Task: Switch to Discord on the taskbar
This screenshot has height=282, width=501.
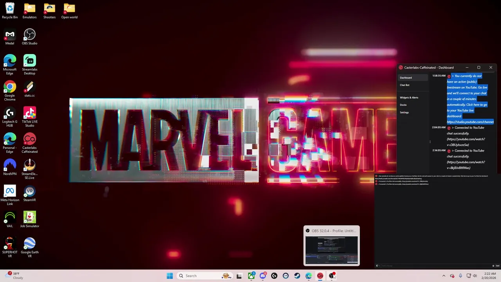Action: tap(263, 276)
